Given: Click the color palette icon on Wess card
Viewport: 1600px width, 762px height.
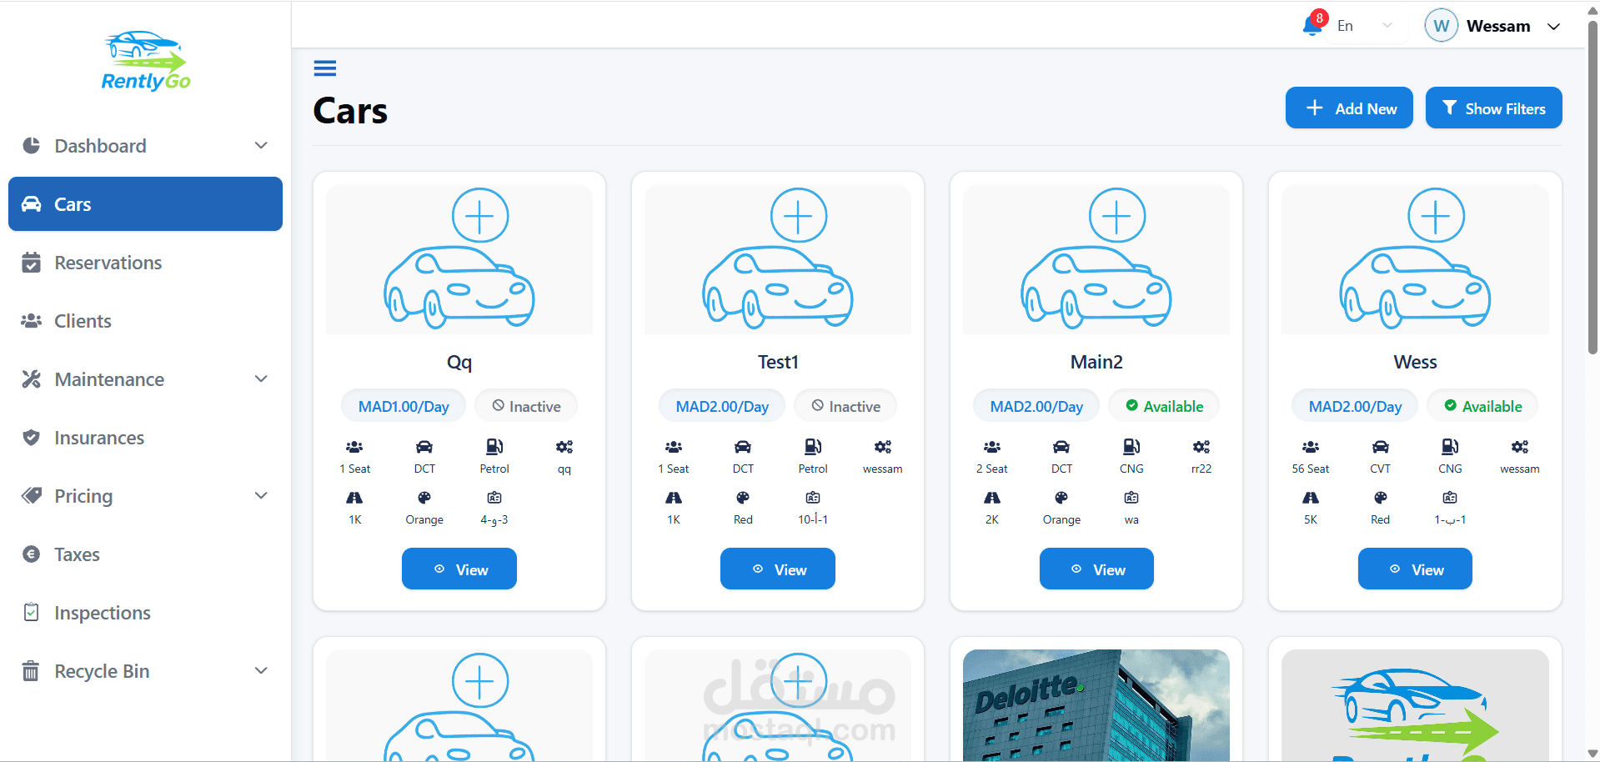Looking at the screenshot, I should point(1381,498).
